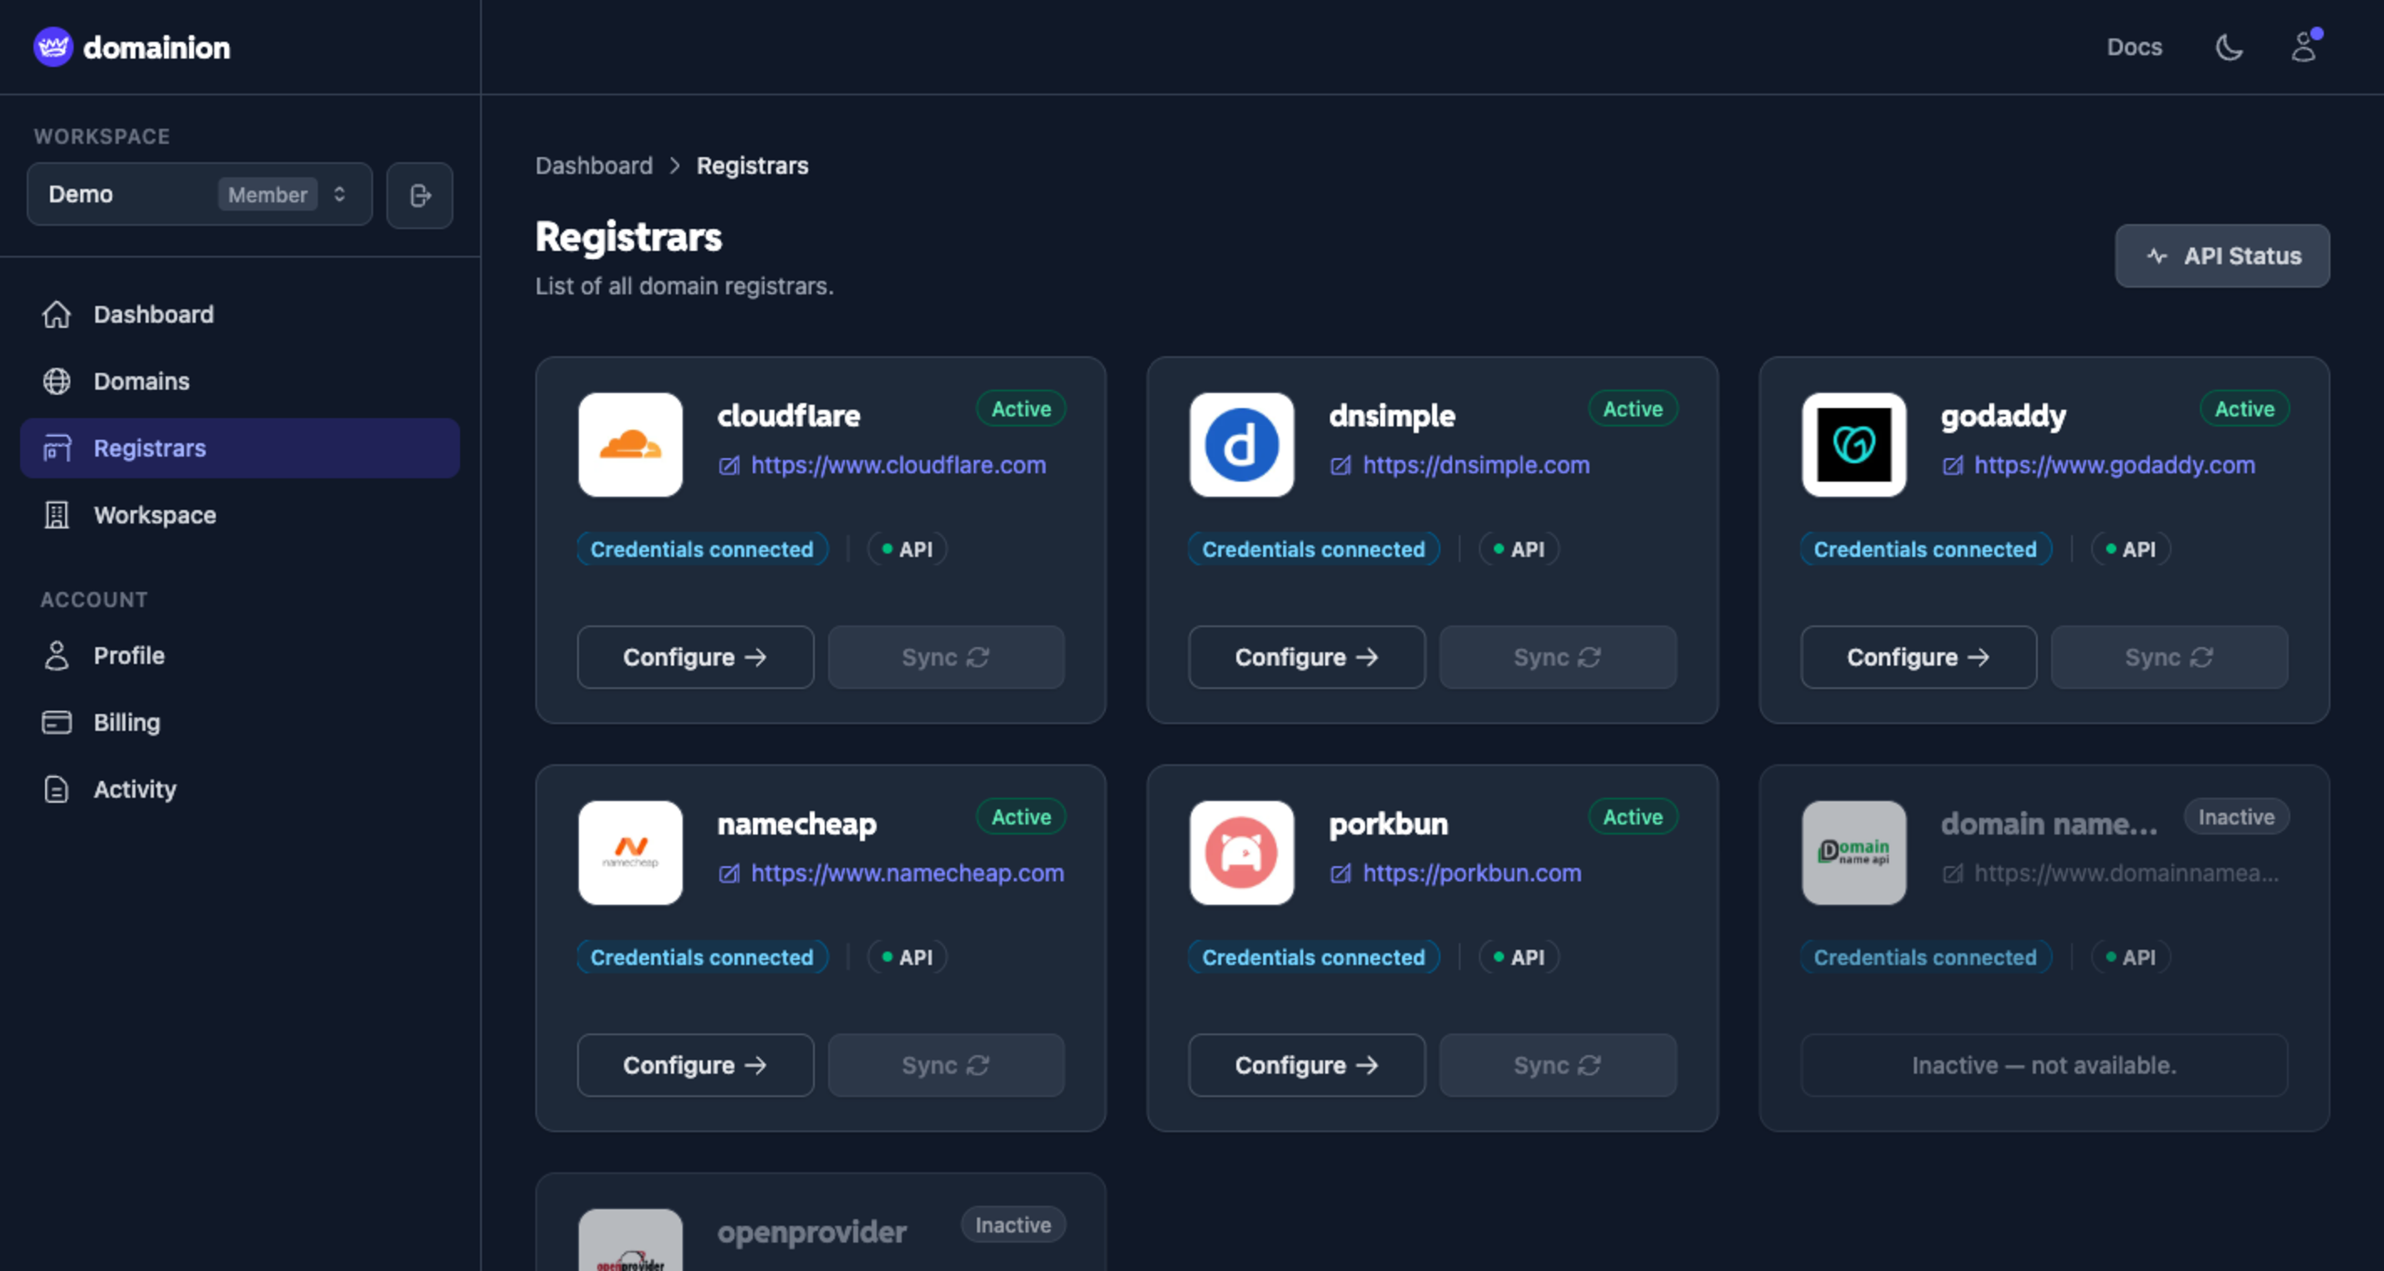The height and width of the screenshot is (1271, 2384).
Task: Open the Demo workspace switcher
Action: [x=199, y=194]
